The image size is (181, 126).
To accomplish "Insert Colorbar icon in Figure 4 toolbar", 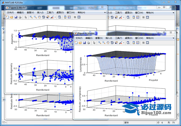I will [x=134, y=43].
